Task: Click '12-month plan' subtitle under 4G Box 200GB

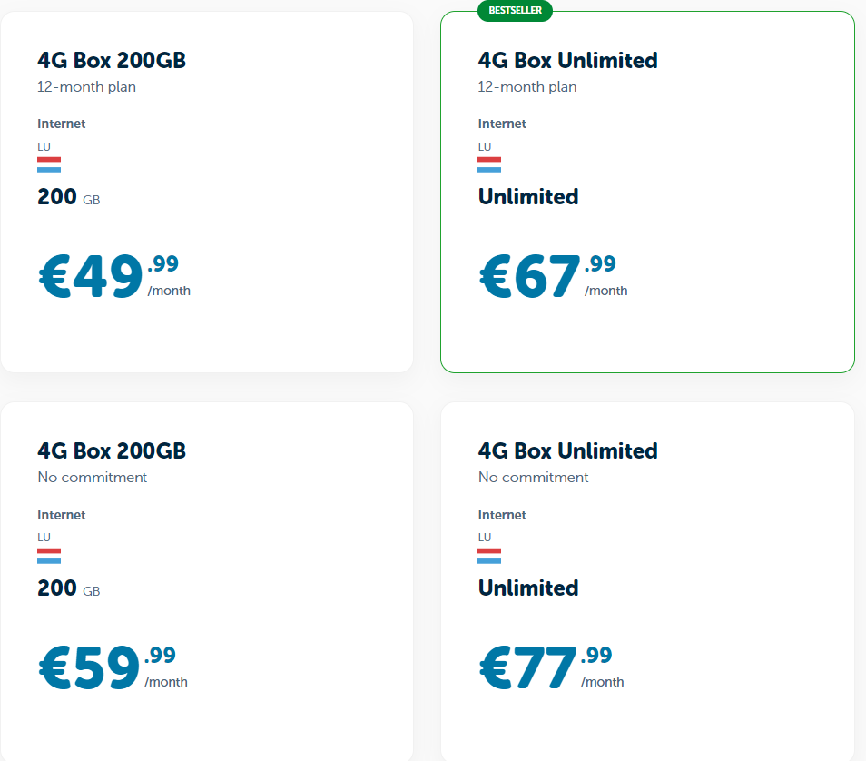Action: tap(87, 87)
